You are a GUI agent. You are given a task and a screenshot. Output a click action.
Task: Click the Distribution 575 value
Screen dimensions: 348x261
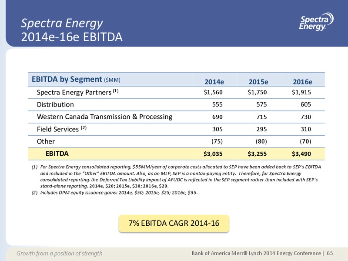pos(261,104)
